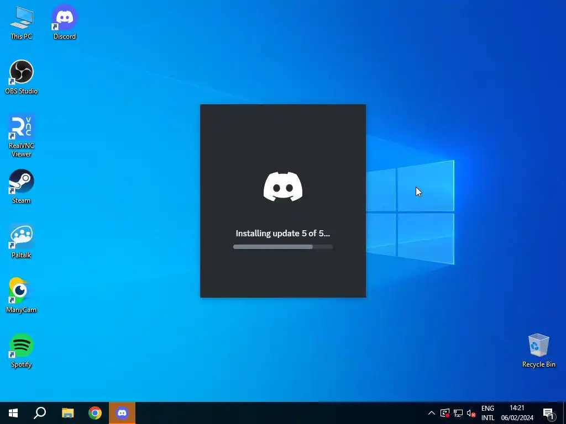Select the Paltalk desktop shortcut

point(22,241)
